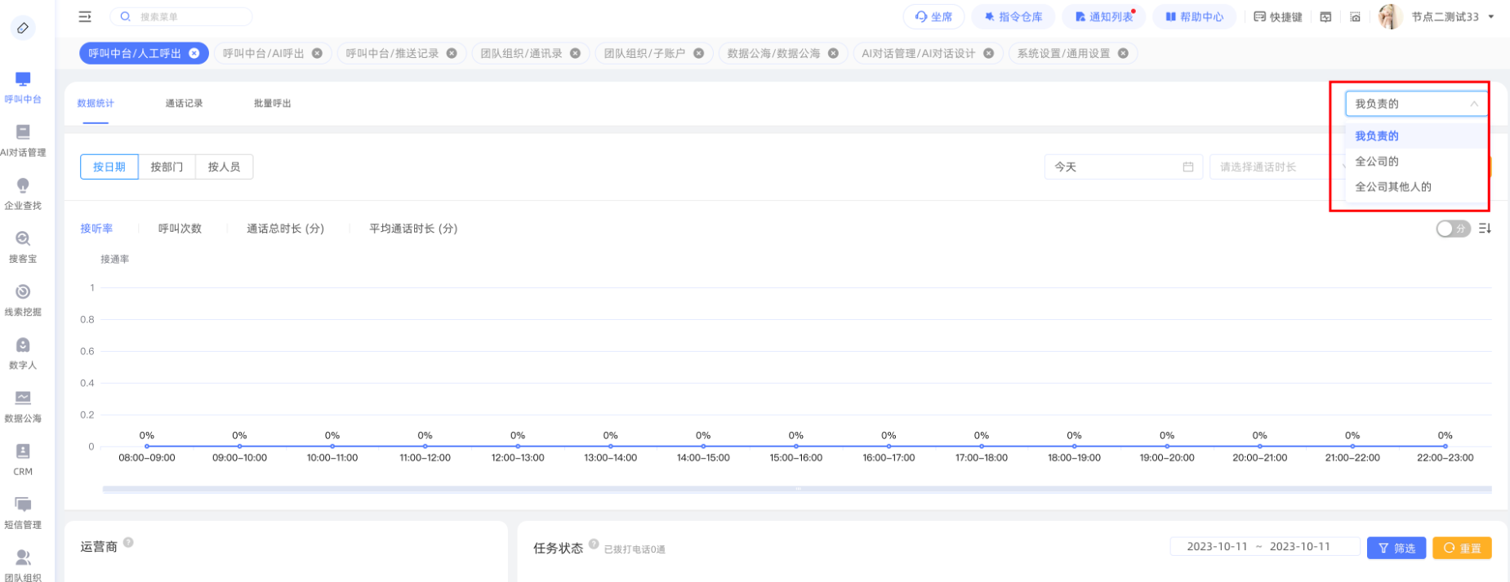The height and width of the screenshot is (582, 1510).
Task: Select the 按部门 view option
Action: click(167, 167)
